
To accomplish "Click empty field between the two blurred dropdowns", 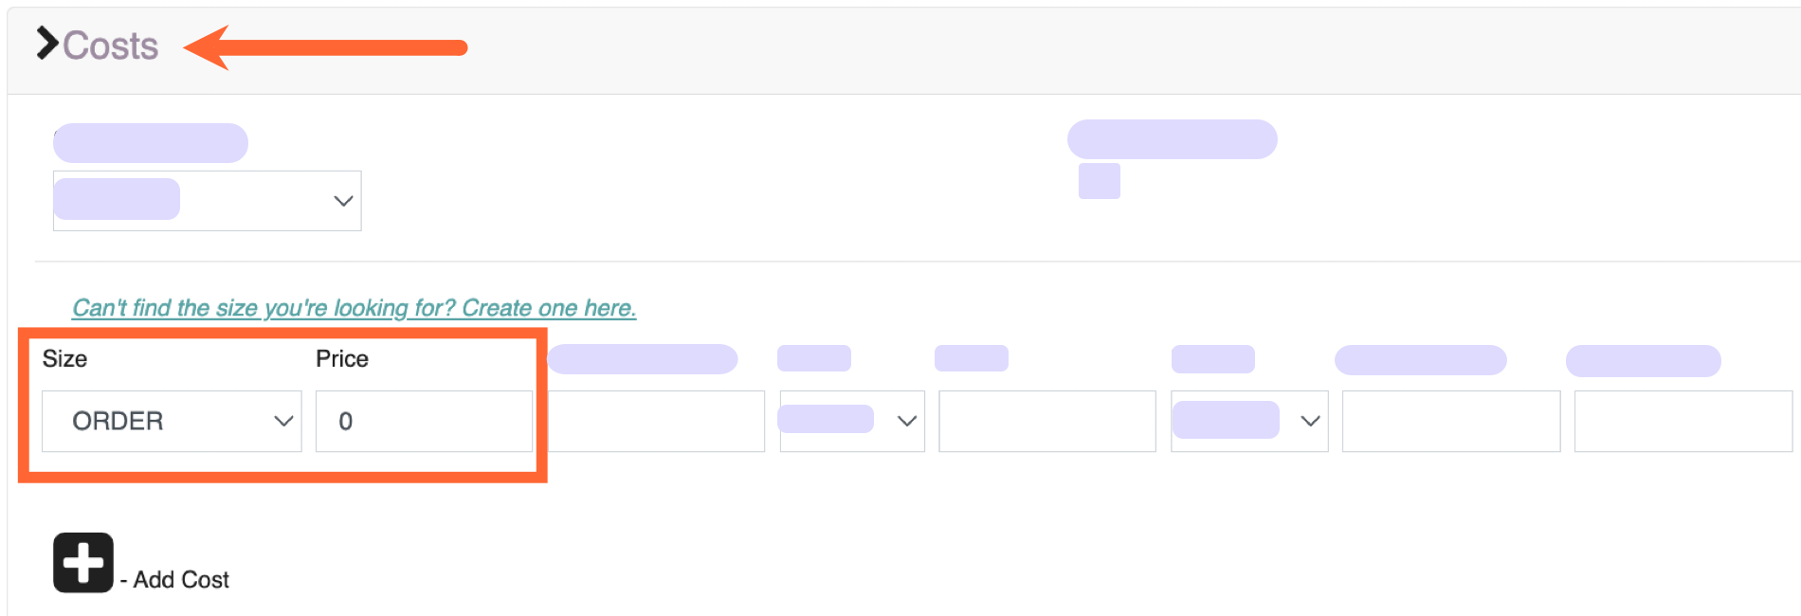I will click(1047, 421).
